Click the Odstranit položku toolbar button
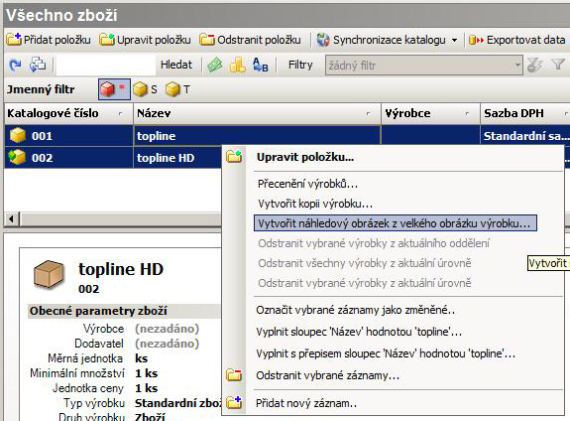 [251, 40]
